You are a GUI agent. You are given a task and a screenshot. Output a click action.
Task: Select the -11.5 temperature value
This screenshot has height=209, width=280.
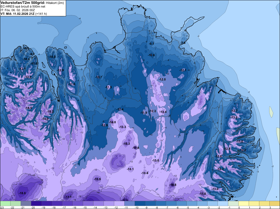tap(109, 87)
